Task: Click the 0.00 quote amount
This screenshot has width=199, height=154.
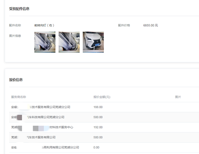Action: pyautogui.click(x=96, y=147)
